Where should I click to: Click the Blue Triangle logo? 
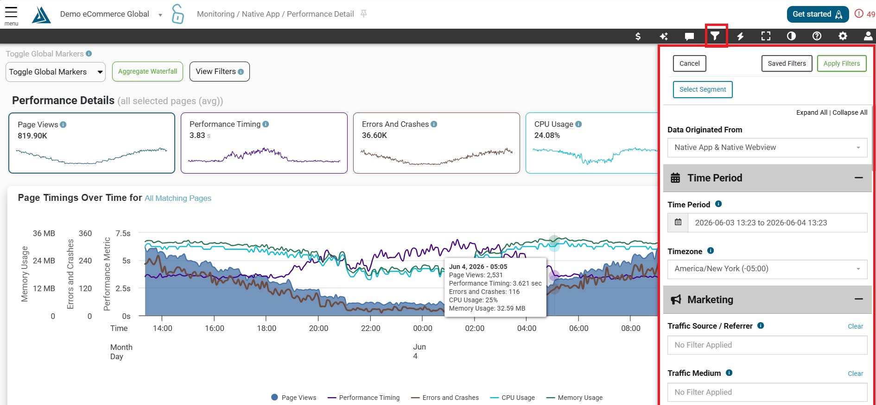pyautogui.click(x=41, y=15)
